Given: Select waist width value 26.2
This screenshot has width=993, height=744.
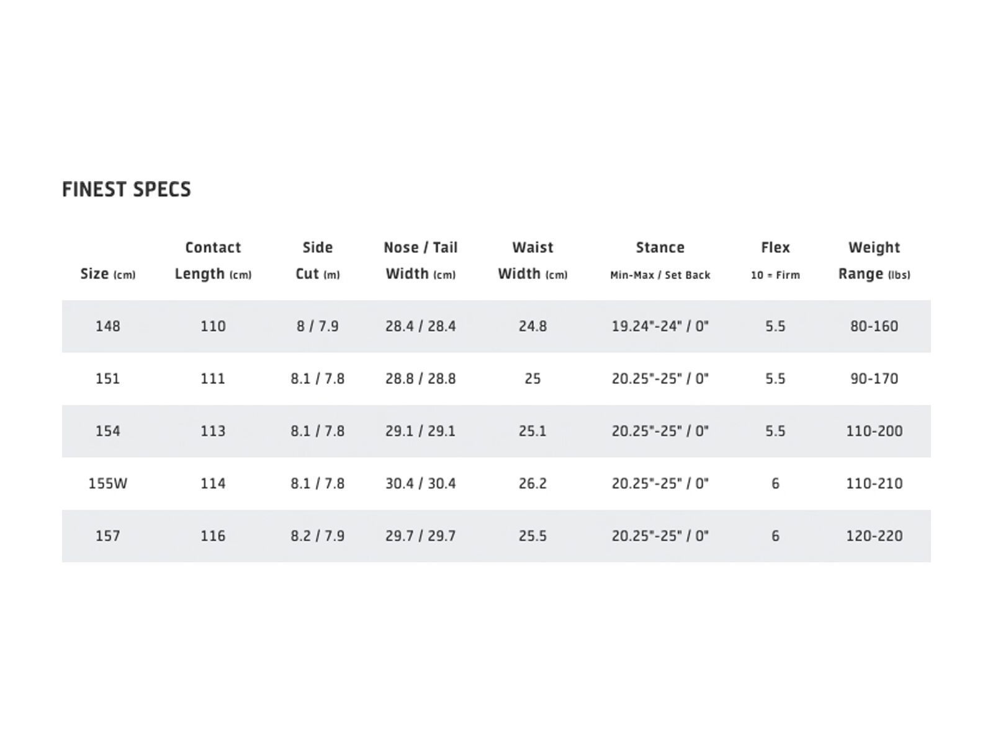Looking at the screenshot, I should 532,484.
